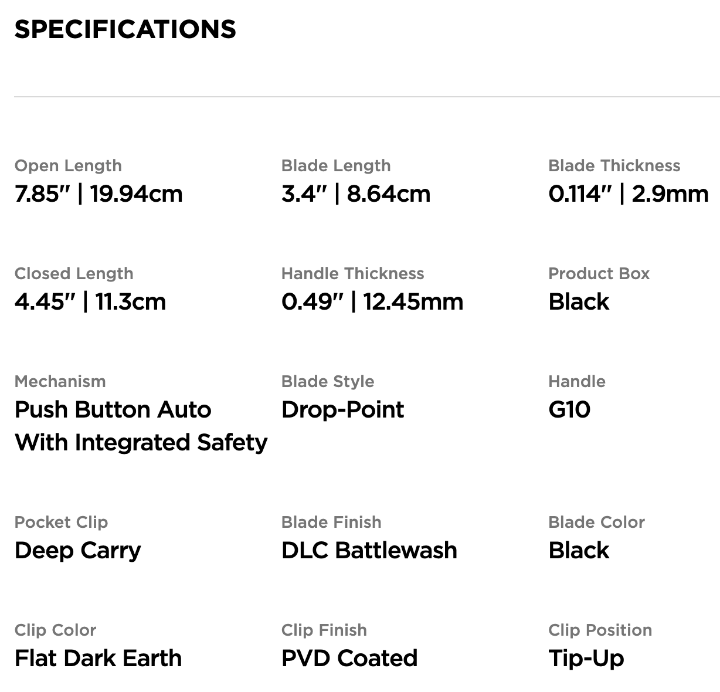This screenshot has height=692, width=720.
Task: Select the Flat Dark Earth clip color
Action: [x=98, y=659]
